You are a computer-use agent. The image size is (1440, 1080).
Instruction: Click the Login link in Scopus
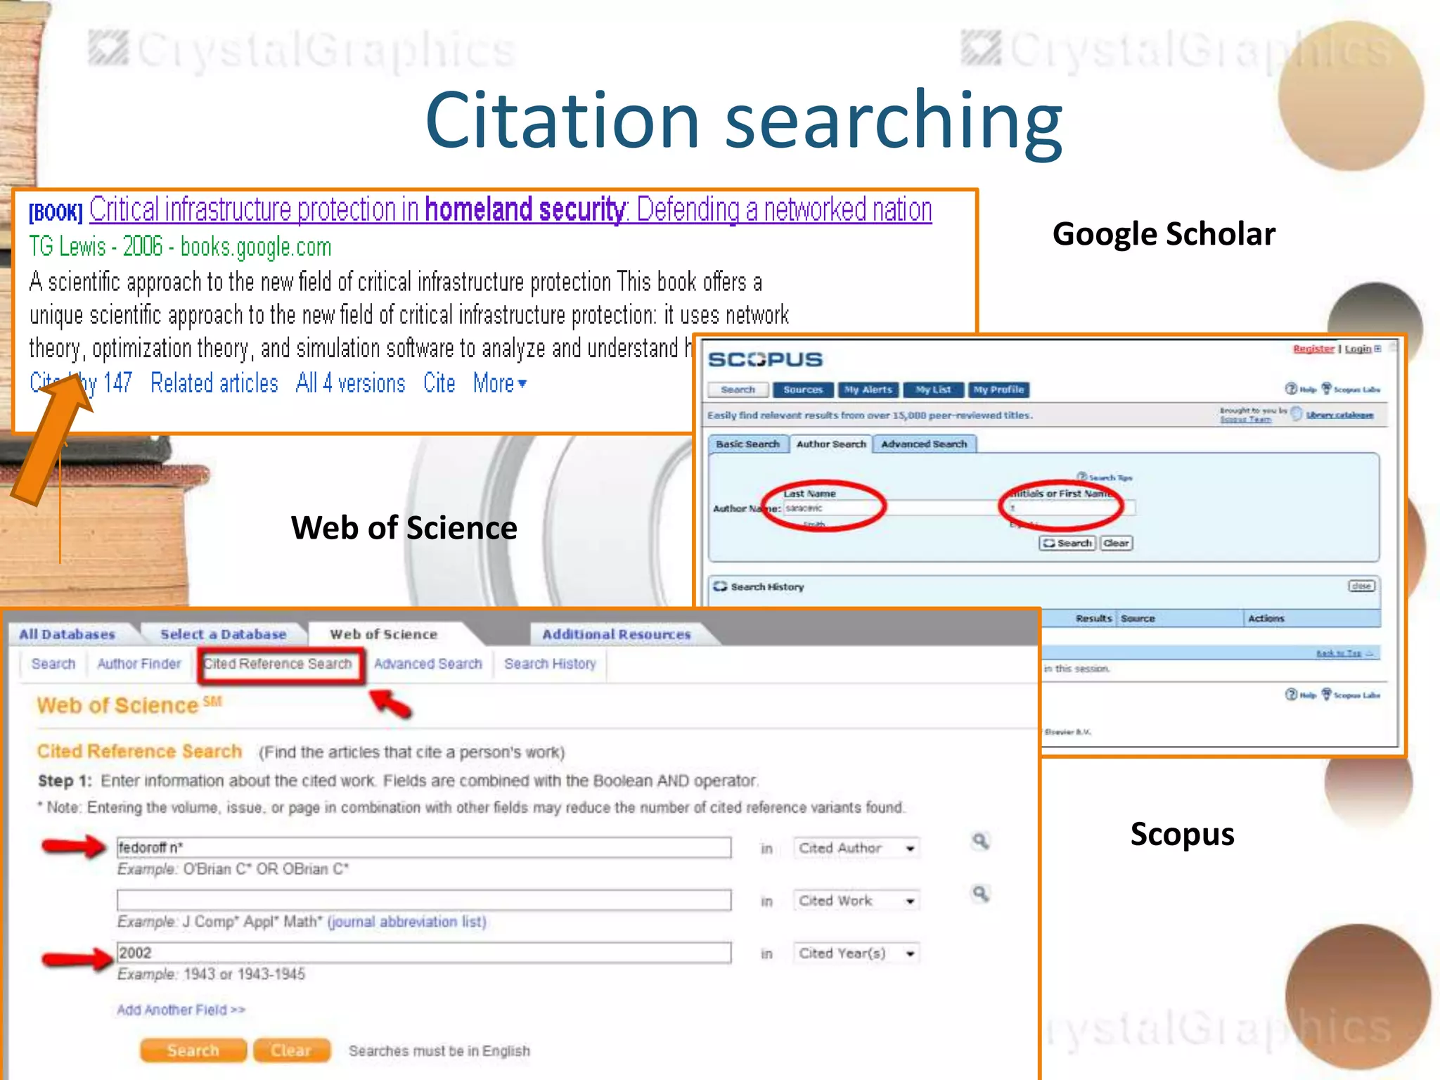(1358, 349)
